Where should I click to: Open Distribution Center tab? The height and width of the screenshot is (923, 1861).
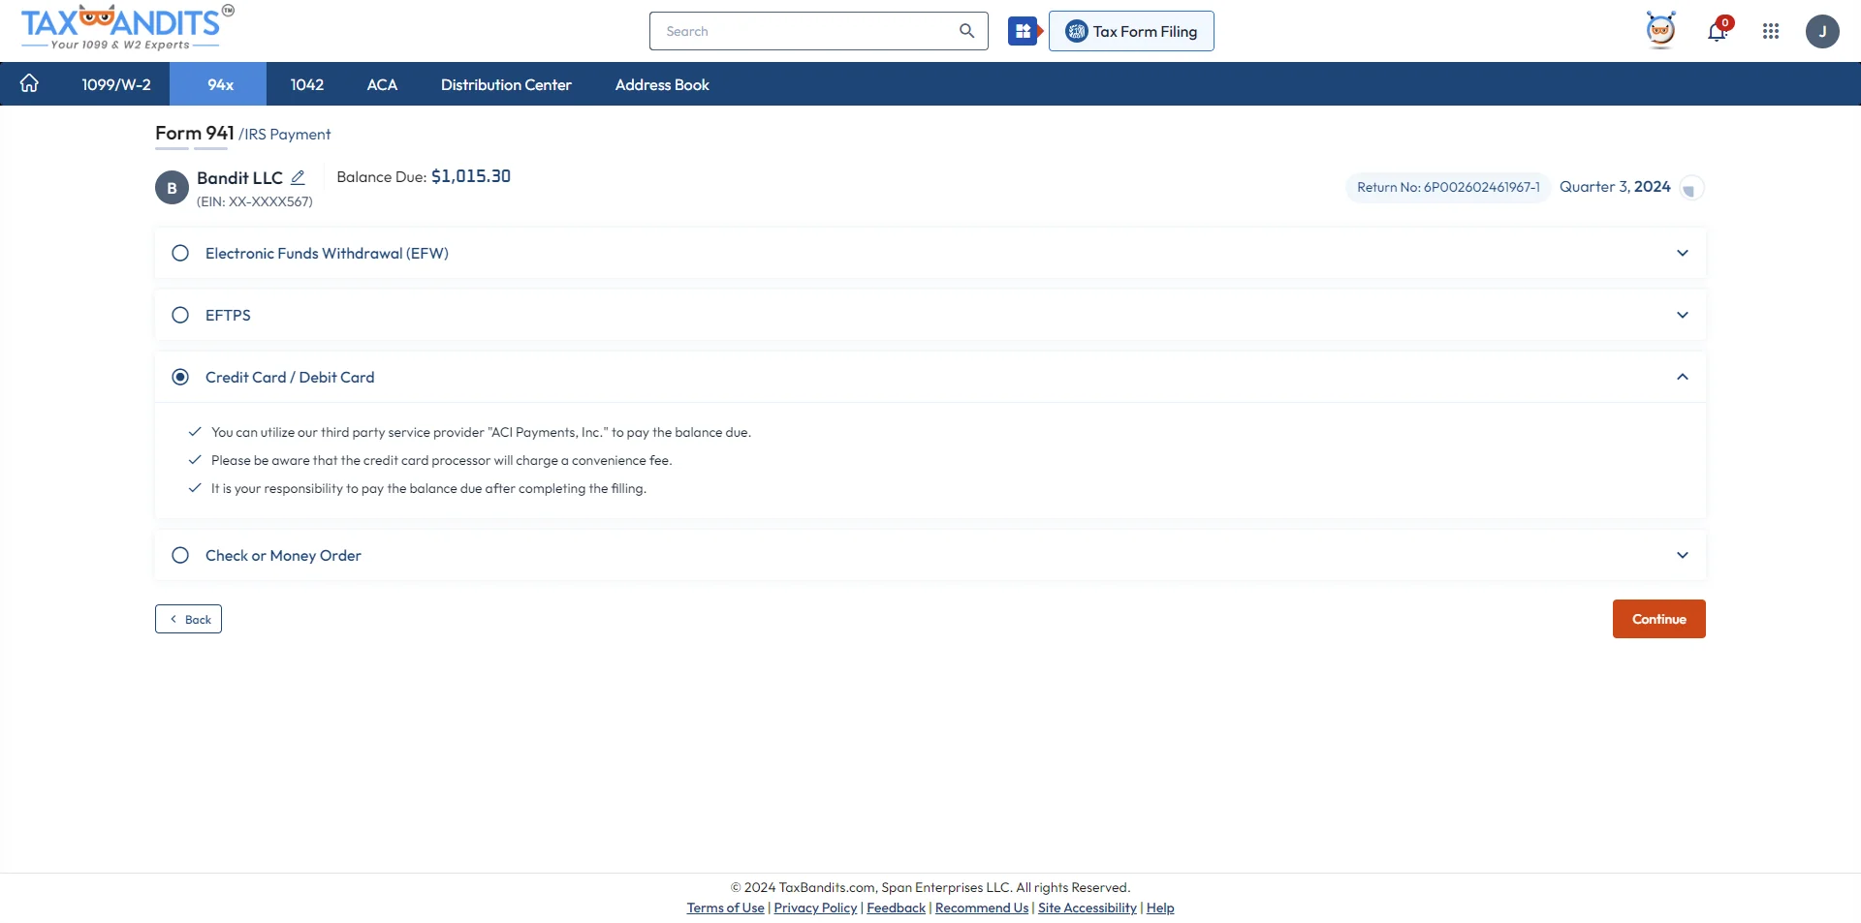pyautogui.click(x=506, y=84)
